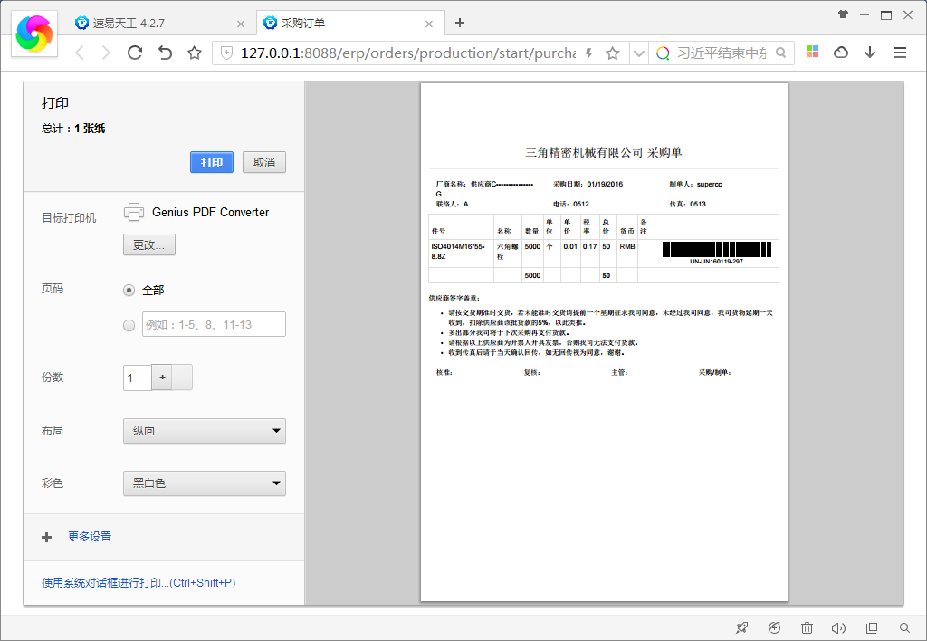The image size is (927, 641).
Task: Select the 全部 pages radio button
Action: pyautogui.click(x=129, y=290)
